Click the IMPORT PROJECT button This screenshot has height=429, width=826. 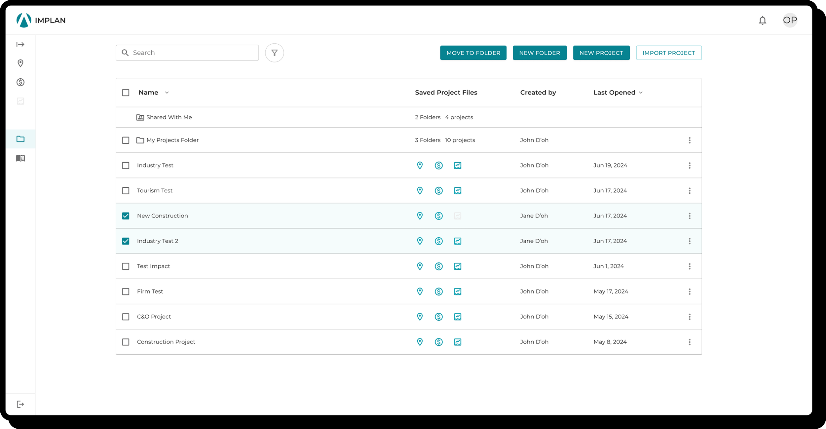pyautogui.click(x=669, y=53)
